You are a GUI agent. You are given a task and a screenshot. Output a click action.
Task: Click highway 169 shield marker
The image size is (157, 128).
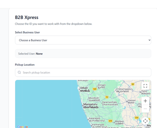click(x=95, y=89)
